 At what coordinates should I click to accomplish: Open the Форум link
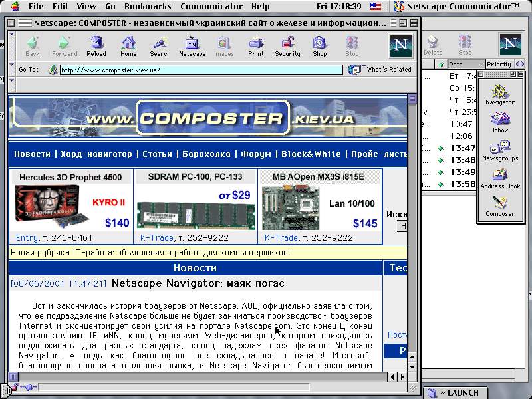(x=256, y=154)
